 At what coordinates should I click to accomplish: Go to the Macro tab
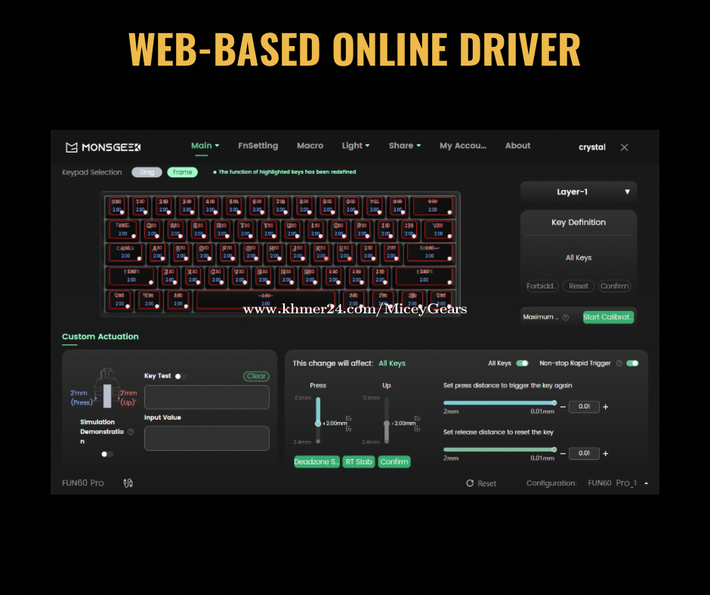(x=310, y=146)
